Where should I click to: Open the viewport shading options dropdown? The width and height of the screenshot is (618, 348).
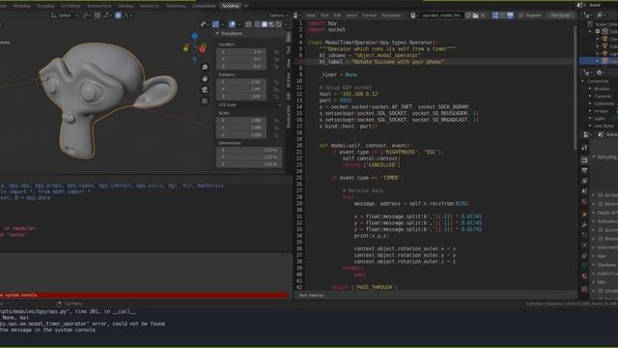[x=286, y=24]
